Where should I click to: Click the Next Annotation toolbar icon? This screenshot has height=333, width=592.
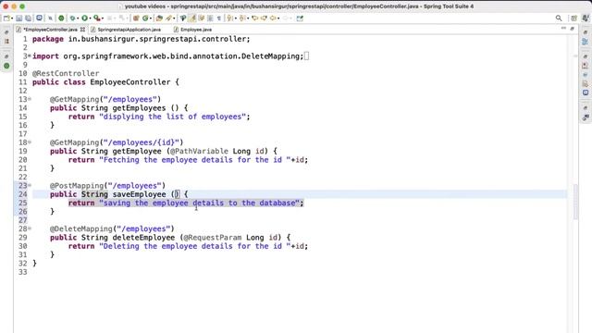(x=229, y=18)
